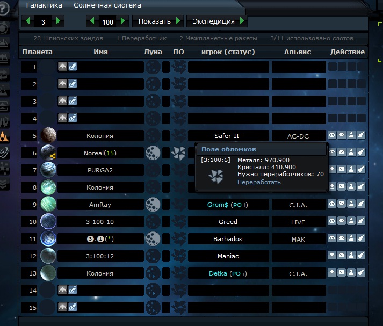Click 3/11 использовано слотов text
383x326 pixels.
(312, 38)
